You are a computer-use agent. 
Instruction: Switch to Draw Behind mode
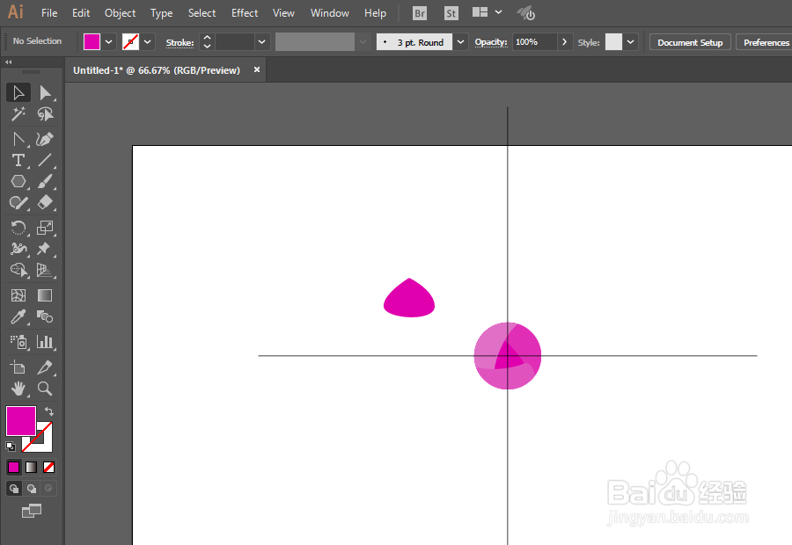[x=32, y=489]
